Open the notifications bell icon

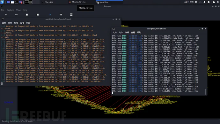tap(204, 2)
